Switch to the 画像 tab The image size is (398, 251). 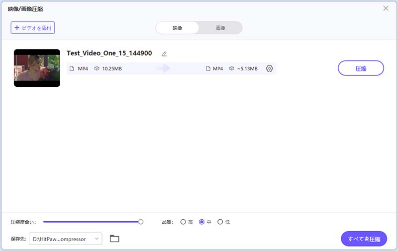[220, 28]
